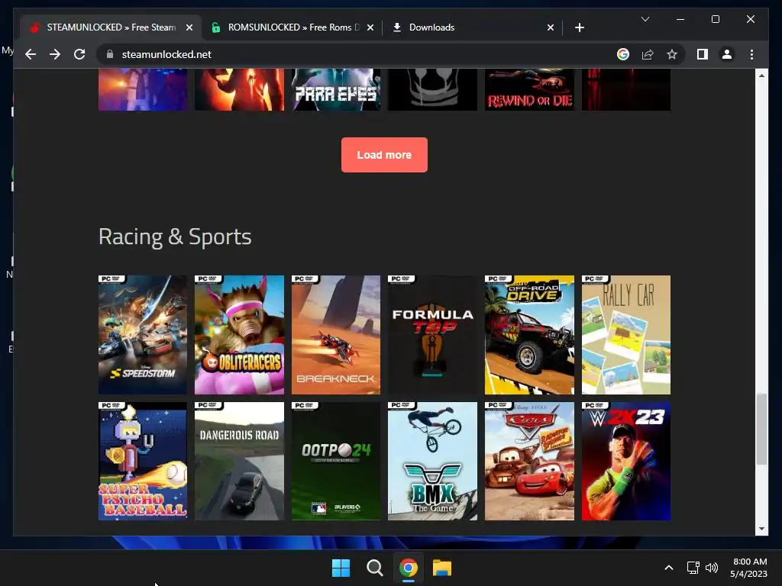Switch to the ROMSUNLOCKED tab

click(x=292, y=27)
